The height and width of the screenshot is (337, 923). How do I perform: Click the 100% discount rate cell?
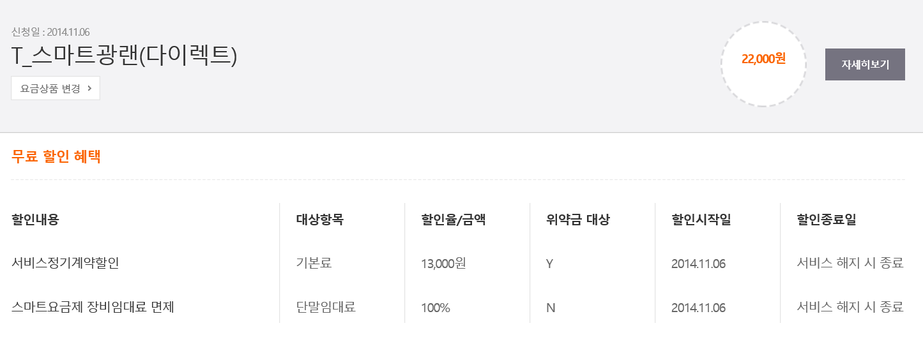[436, 308]
